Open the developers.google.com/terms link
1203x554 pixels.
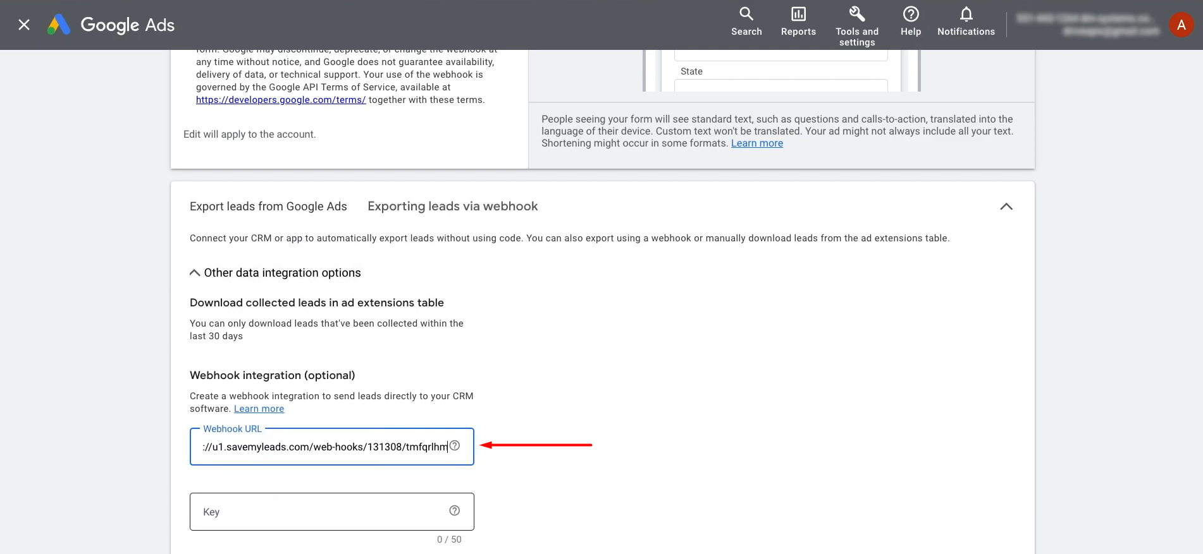[281, 100]
